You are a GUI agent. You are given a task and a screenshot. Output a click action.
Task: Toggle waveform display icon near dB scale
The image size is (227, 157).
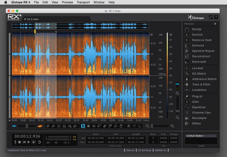177,84
